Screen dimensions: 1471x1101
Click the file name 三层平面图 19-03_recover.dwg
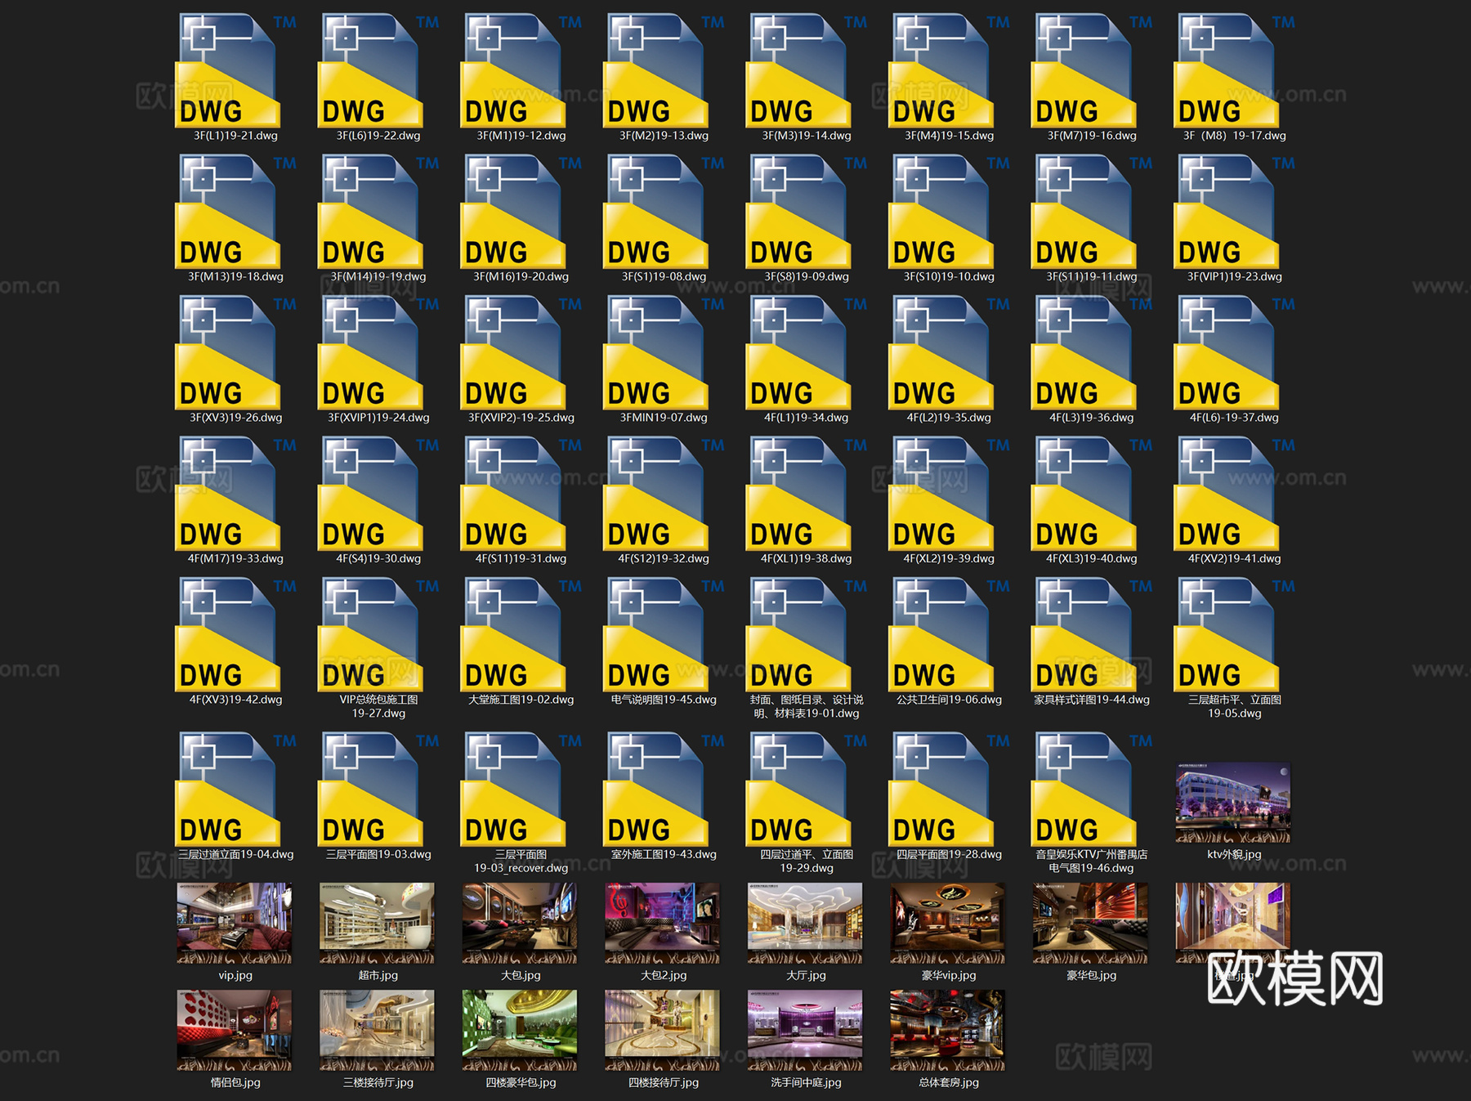pos(521,861)
